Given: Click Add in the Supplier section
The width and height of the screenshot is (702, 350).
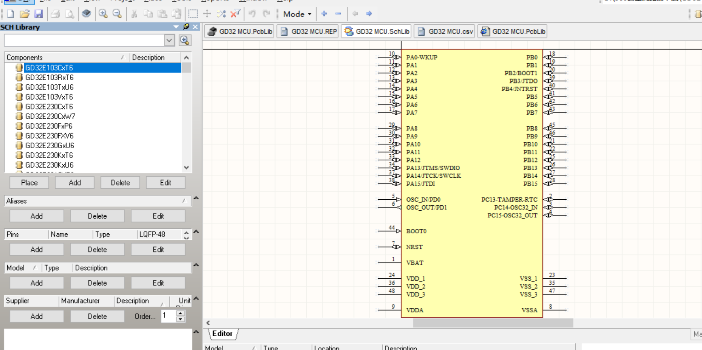Looking at the screenshot, I should point(36,316).
